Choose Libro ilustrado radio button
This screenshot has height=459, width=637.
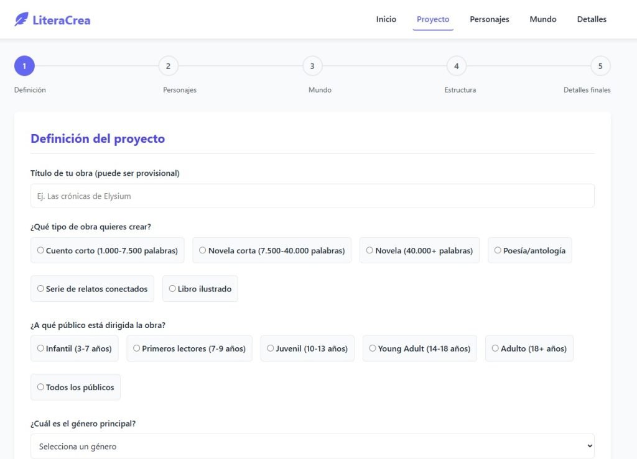point(172,289)
